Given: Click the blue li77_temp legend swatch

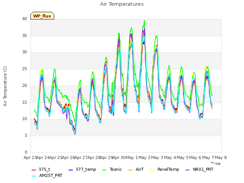Looking at the screenshot, I should [71, 170].
